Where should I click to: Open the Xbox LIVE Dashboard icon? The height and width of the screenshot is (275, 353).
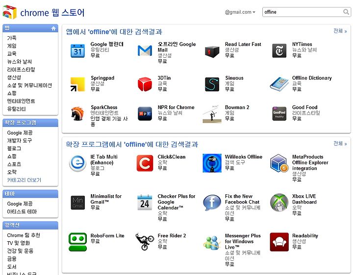coord(279,203)
